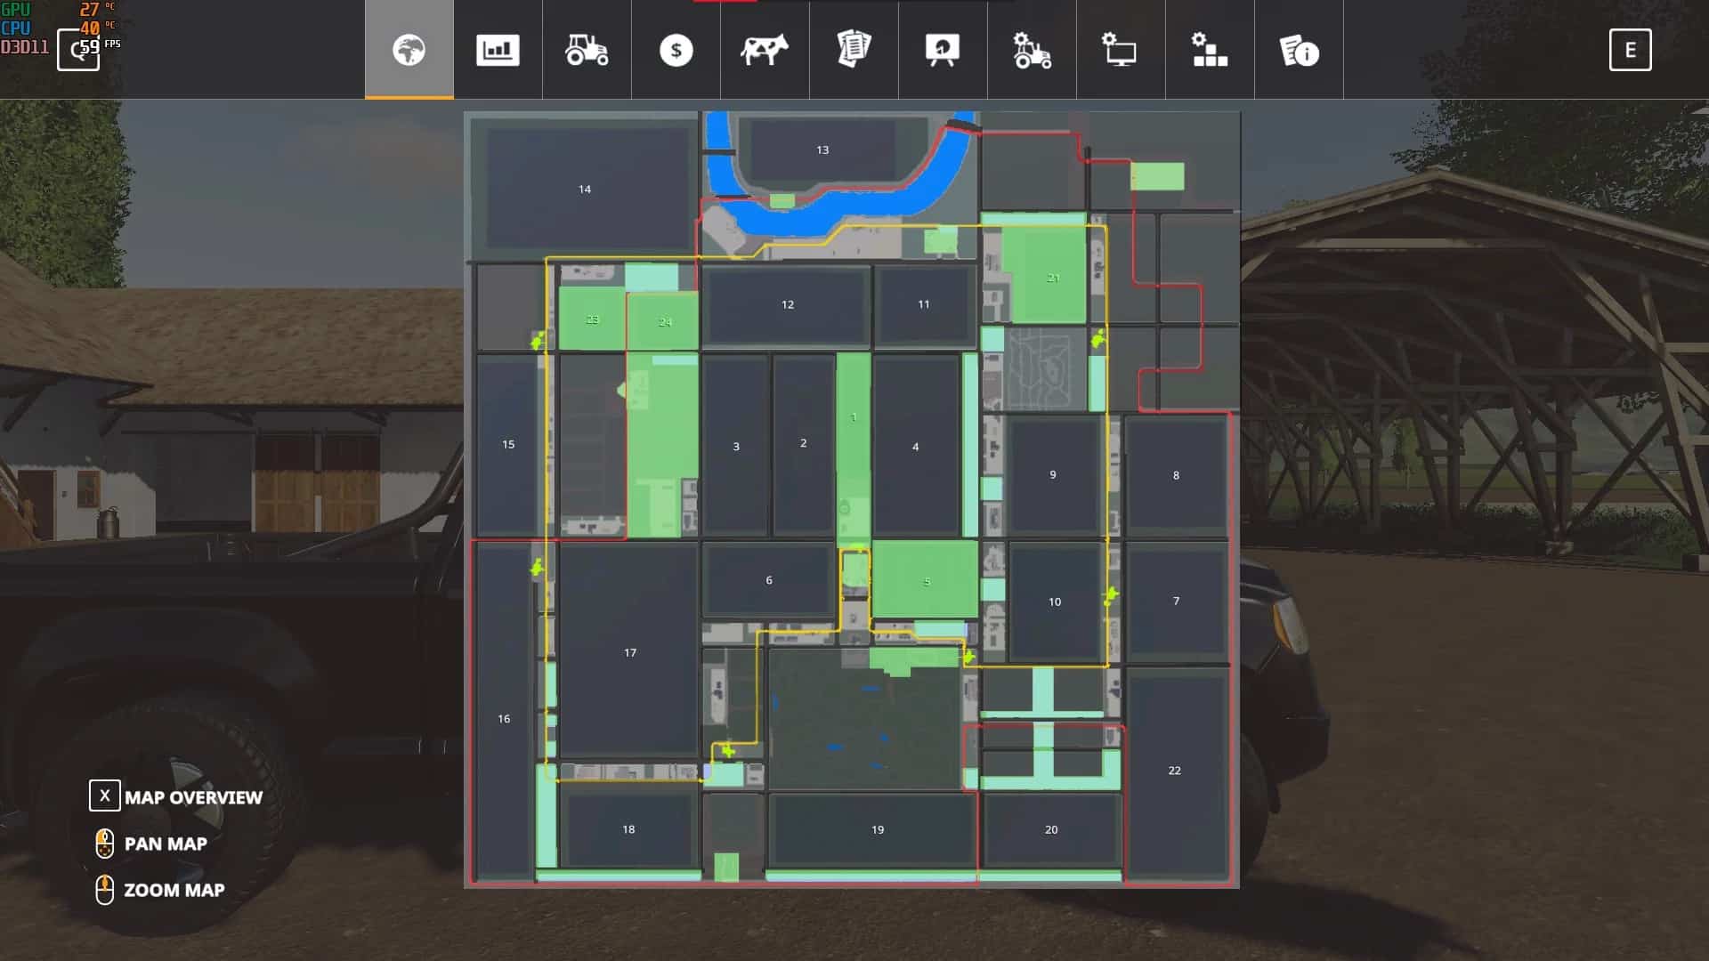Open the contracts documents icon
This screenshot has height=961, width=1709.
tap(854, 50)
